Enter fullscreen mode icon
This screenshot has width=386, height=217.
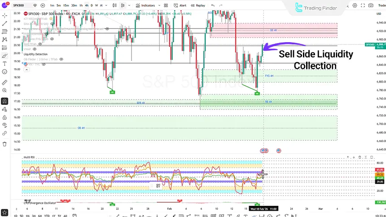pos(363,5)
